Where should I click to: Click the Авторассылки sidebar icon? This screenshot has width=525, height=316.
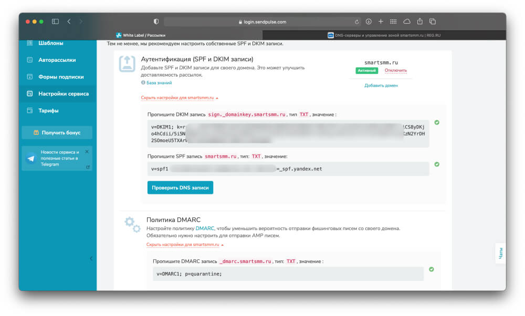point(30,60)
